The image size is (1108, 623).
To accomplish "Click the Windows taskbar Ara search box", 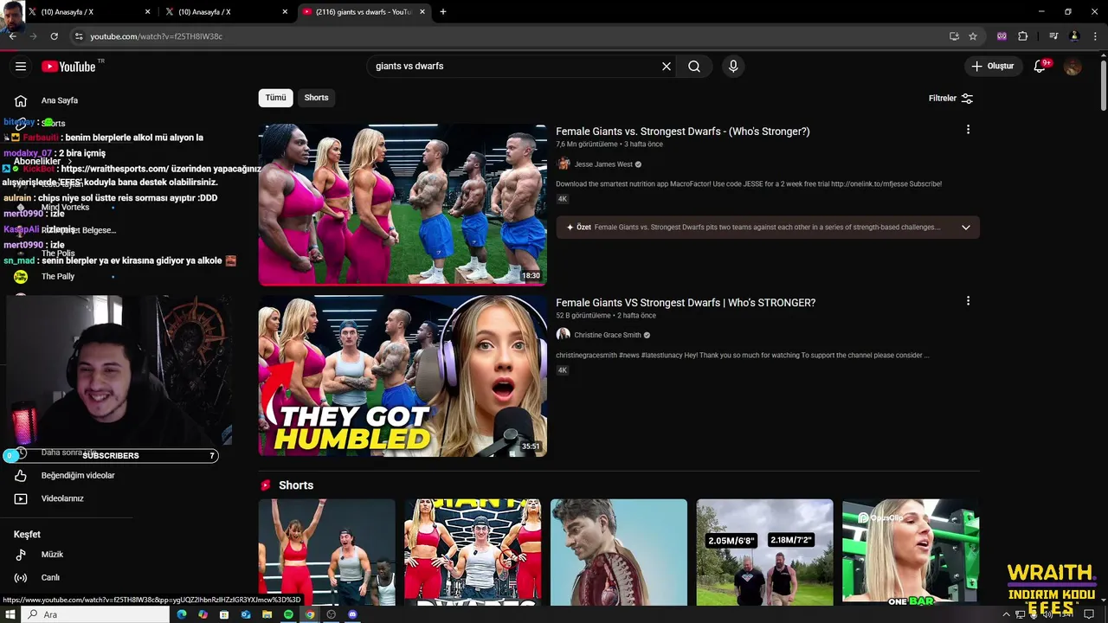I will [x=95, y=614].
